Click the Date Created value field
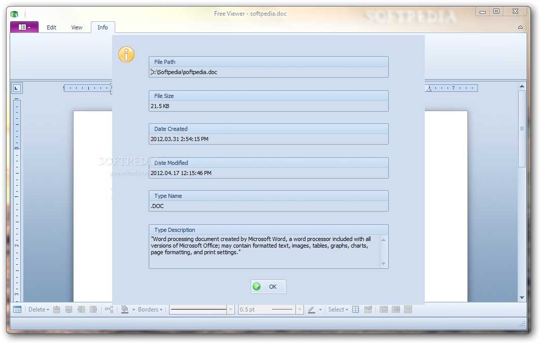541x344 pixels. click(268, 139)
